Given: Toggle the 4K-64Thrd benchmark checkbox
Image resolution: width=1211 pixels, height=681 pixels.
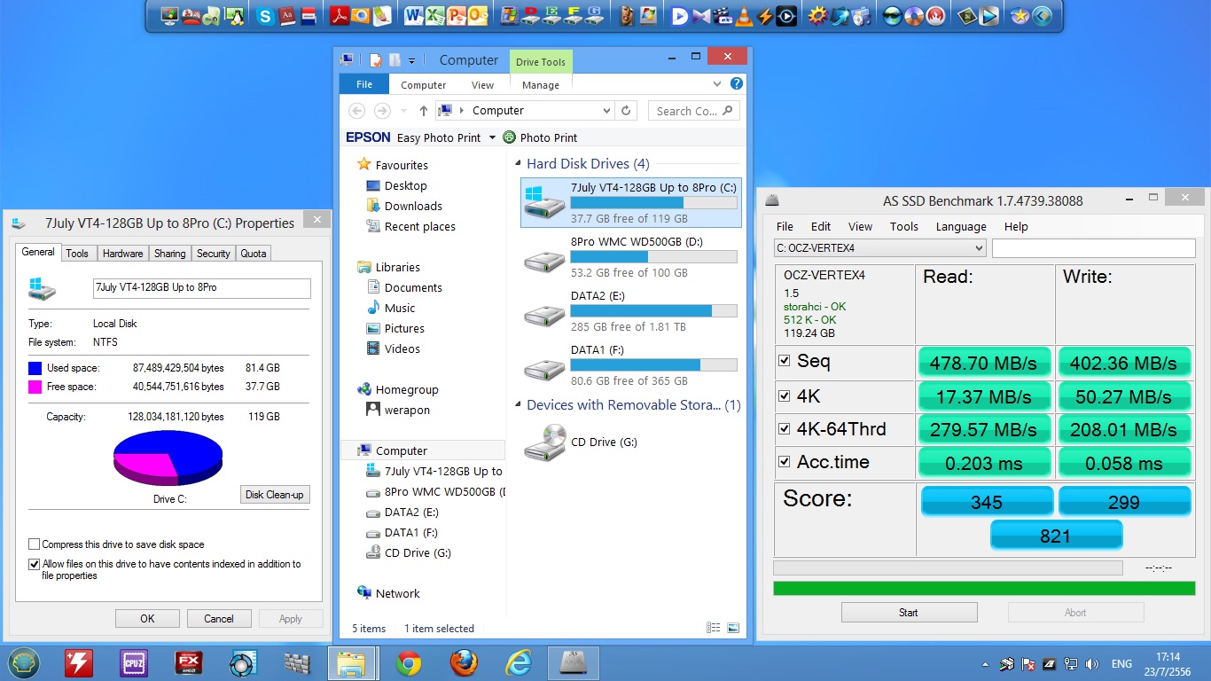Looking at the screenshot, I should [x=784, y=428].
